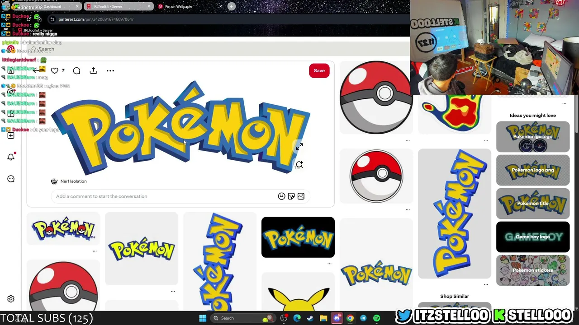Open the Pokemon logo pin with black background

point(298,237)
